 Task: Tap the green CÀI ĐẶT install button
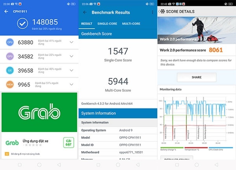tap(68, 142)
